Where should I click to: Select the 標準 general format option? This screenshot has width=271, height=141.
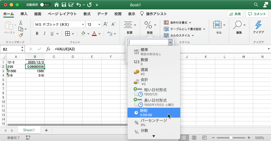point(154,52)
